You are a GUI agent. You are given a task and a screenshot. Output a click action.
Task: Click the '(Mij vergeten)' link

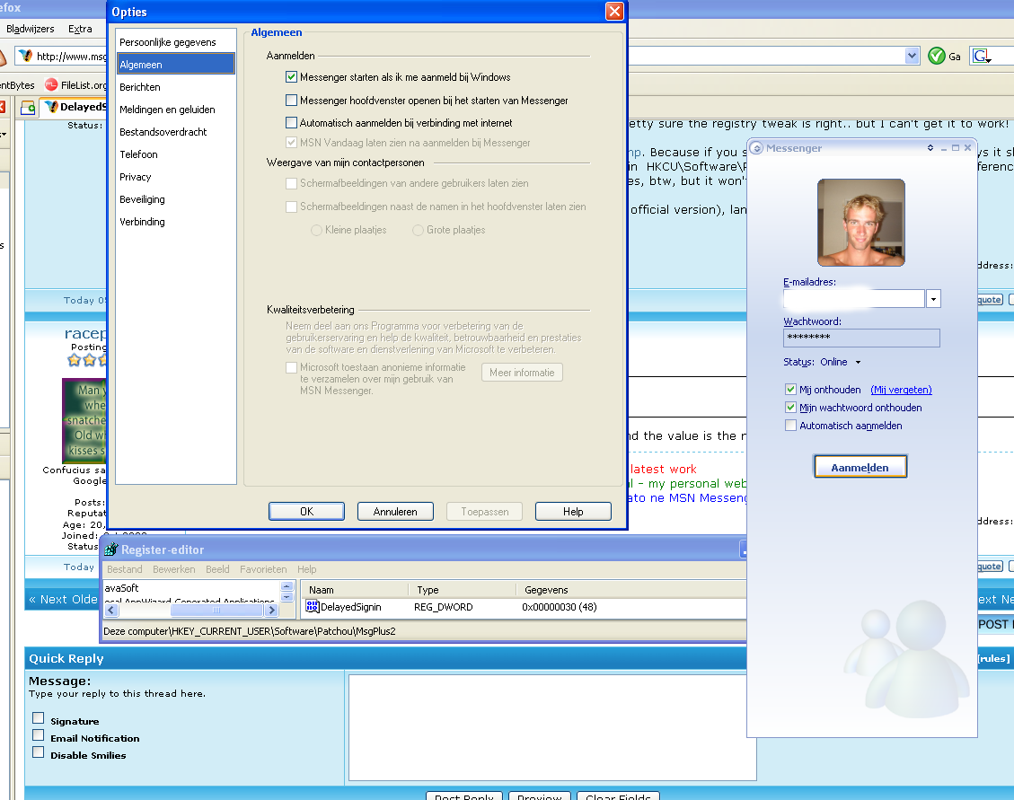(901, 390)
